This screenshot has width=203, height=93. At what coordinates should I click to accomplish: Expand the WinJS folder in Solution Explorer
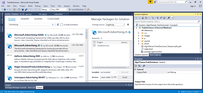139,44
